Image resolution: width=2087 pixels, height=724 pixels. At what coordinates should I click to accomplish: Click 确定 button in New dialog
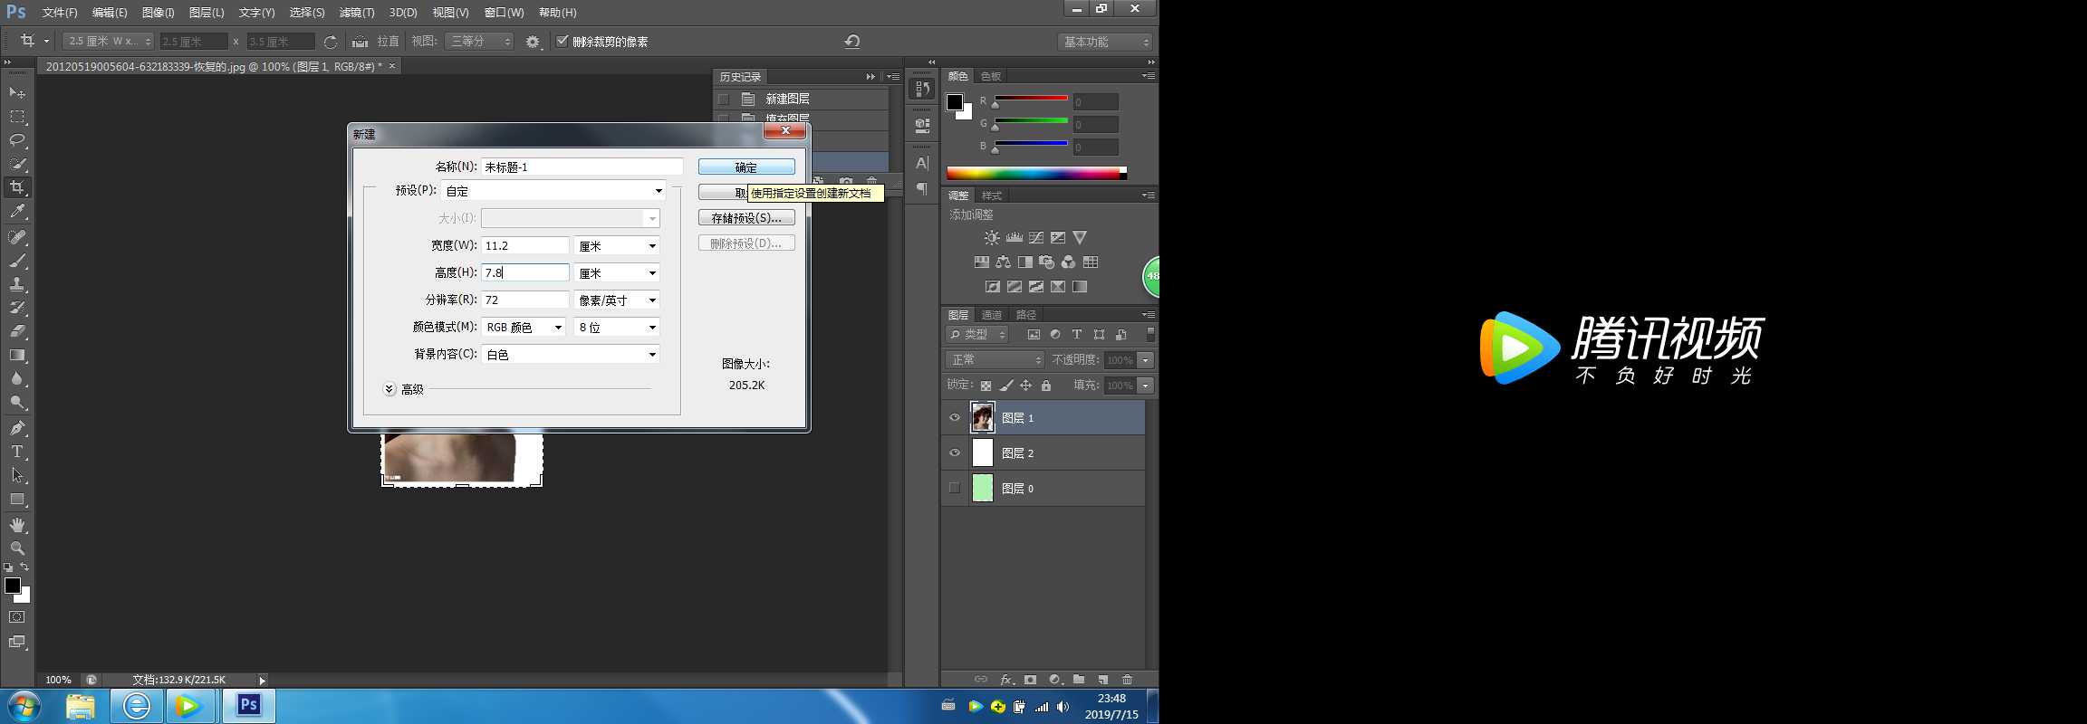[746, 167]
